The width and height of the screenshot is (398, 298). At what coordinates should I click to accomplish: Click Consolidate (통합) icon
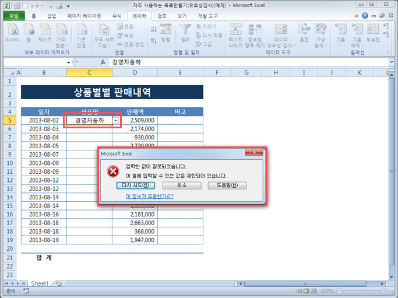tap(304, 33)
